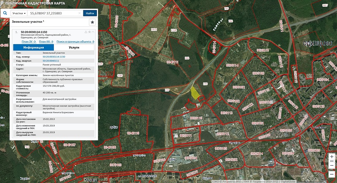Viewport: 337px width, 183px height.
Task: Open favorites with the star button
Action: pyautogui.click(x=92, y=22)
